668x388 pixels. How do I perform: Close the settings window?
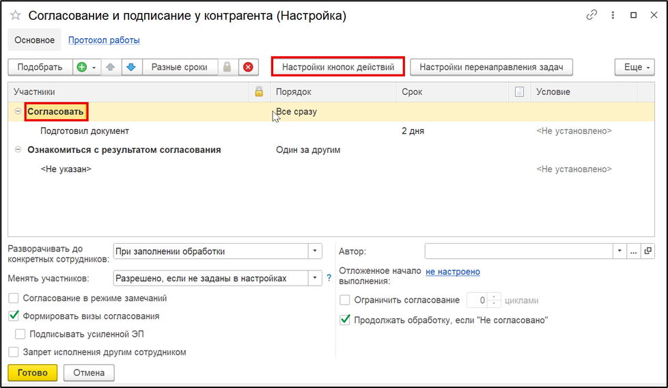(x=654, y=15)
